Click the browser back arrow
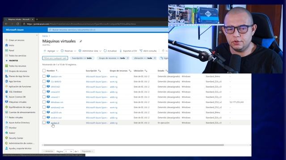This screenshot has width=286, height=160. coord(6,24)
